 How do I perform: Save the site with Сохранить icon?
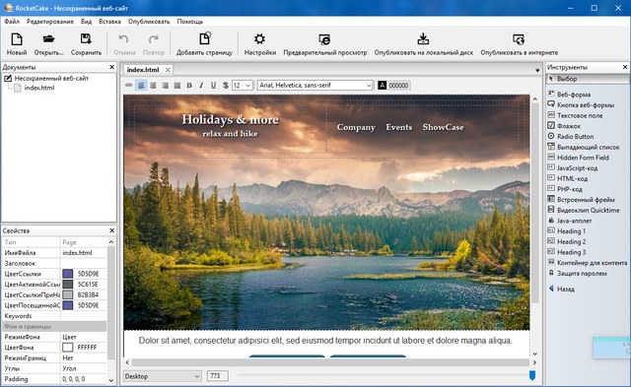click(86, 39)
